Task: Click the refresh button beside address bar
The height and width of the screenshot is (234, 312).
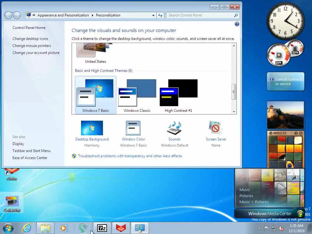Action: click(x=160, y=15)
